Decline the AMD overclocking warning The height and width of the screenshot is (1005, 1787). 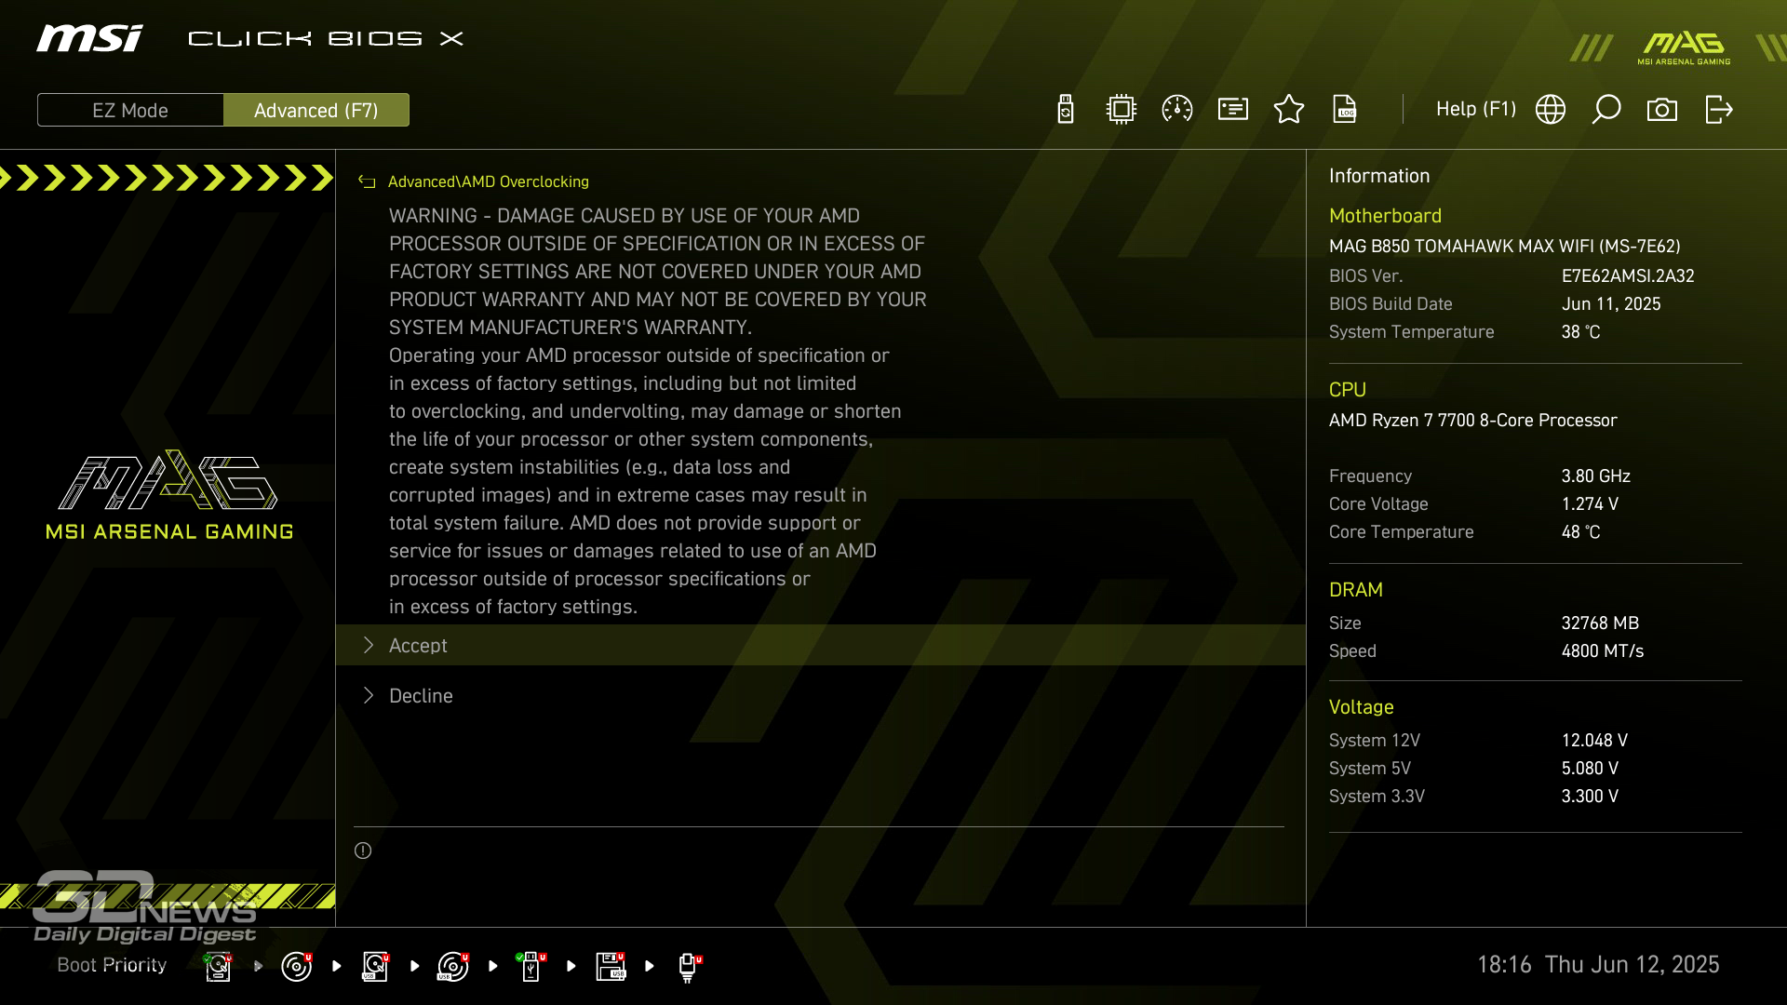pyautogui.click(x=820, y=695)
